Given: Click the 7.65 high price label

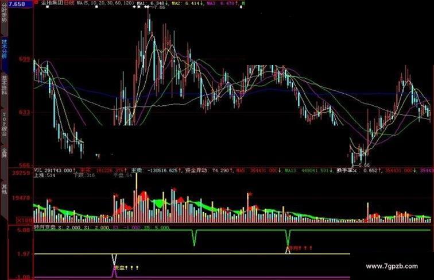Looking at the screenshot, I should point(159,7).
